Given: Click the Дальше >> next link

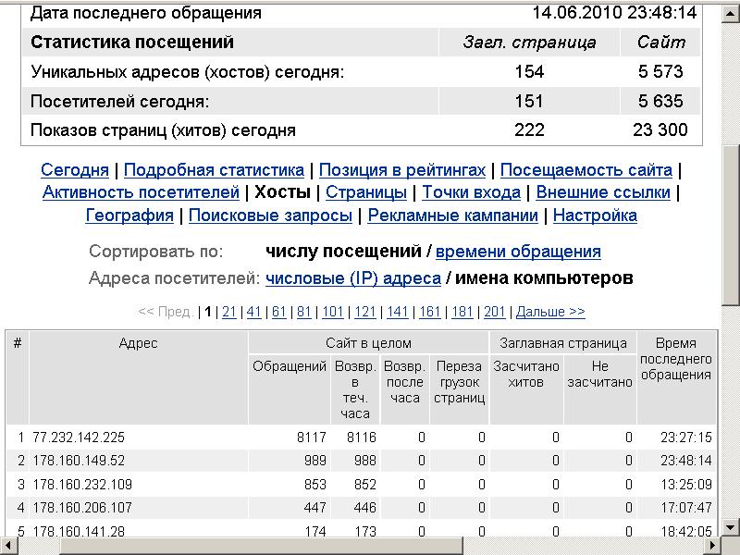Looking at the screenshot, I should (550, 312).
